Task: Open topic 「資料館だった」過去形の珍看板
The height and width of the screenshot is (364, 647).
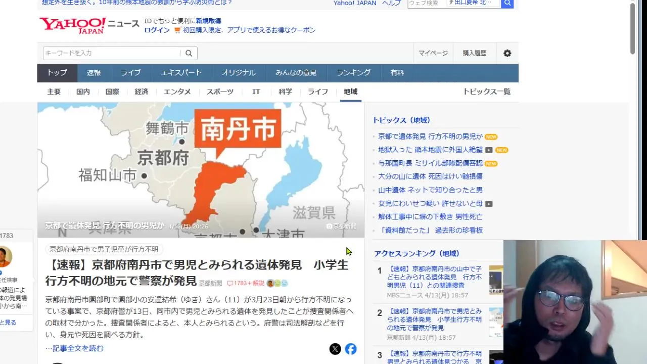Action: point(431,231)
